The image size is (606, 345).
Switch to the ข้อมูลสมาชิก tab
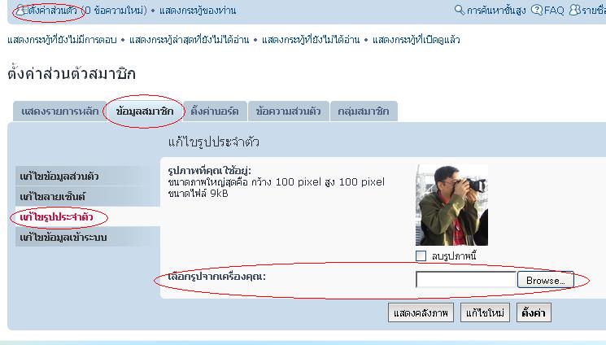(x=144, y=111)
